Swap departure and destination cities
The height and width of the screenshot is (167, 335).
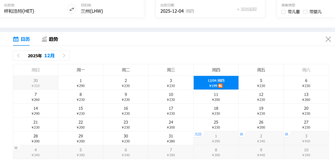point(72,9)
